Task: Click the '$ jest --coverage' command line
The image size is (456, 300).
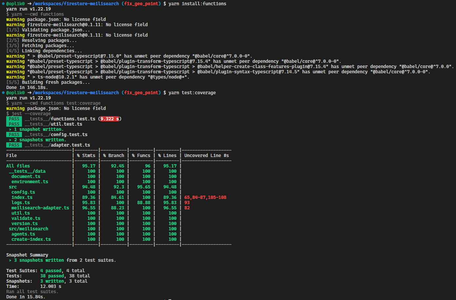Action: pyautogui.click(x=28, y=114)
